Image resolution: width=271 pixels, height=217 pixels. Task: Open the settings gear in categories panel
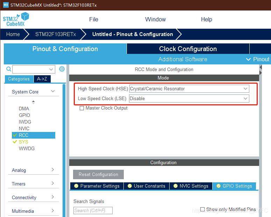[62, 69]
